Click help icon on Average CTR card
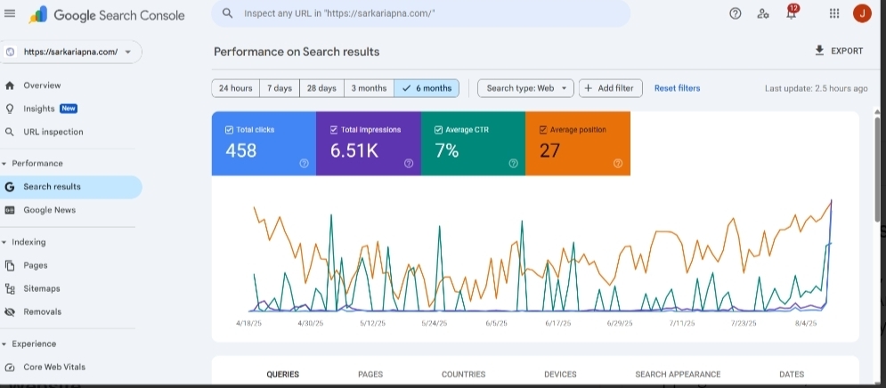This screenshot has height=388, width=886. coord(513,163)
